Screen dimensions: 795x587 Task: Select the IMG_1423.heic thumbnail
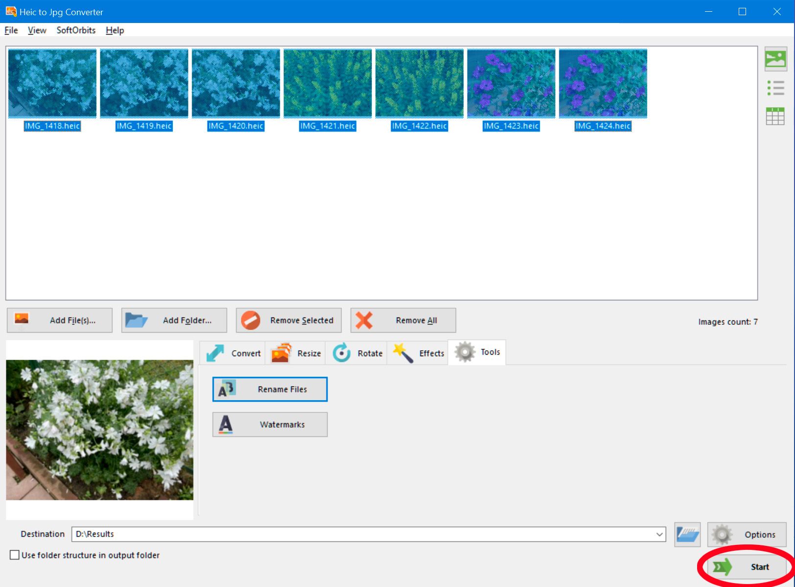click(511, 84)
